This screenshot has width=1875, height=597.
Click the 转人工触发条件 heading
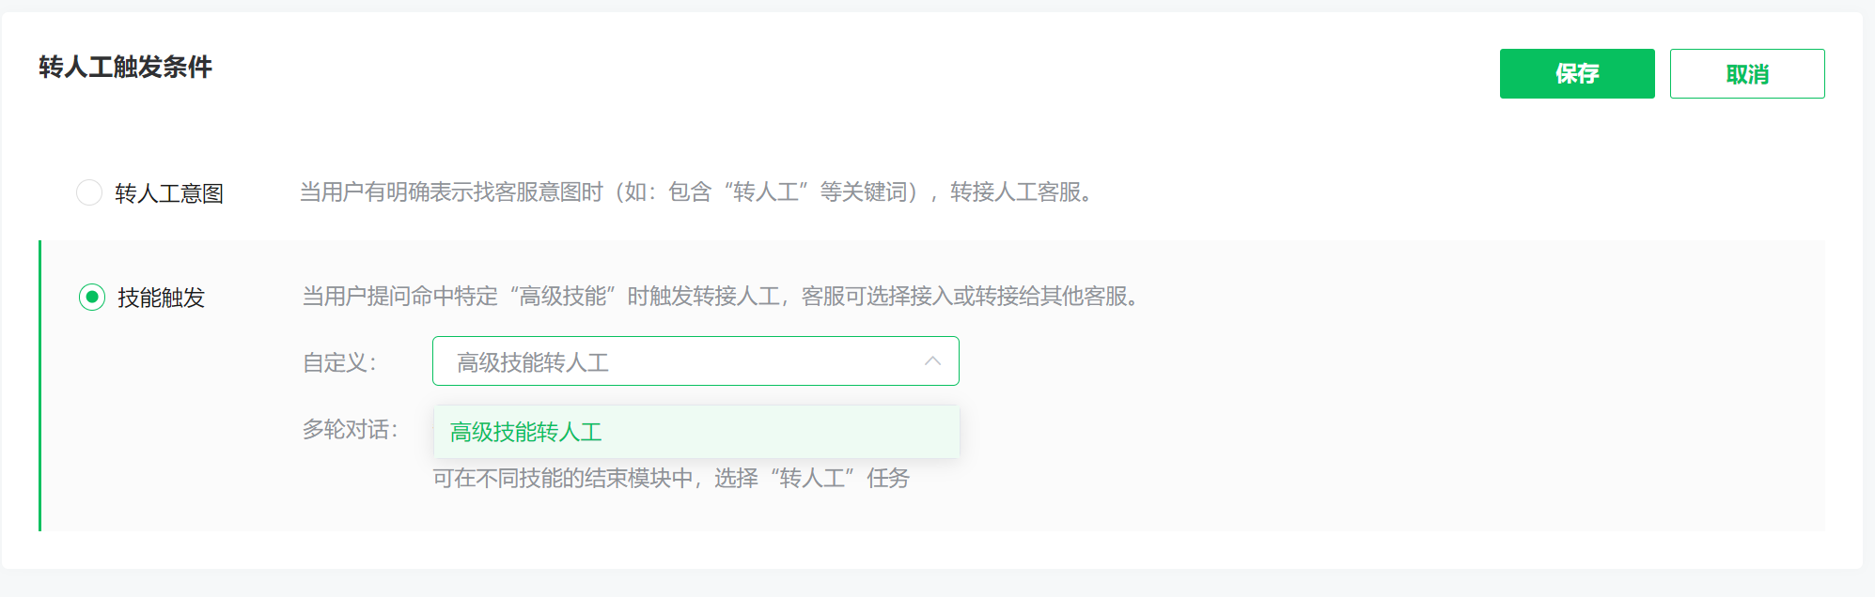(125, 67)
